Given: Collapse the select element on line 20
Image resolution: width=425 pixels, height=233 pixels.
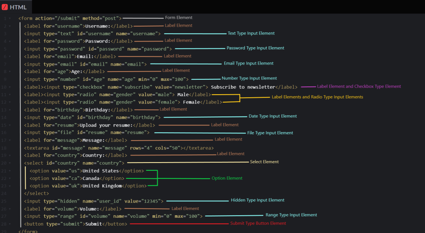Looking at the screenshot, I should (10, 163).
